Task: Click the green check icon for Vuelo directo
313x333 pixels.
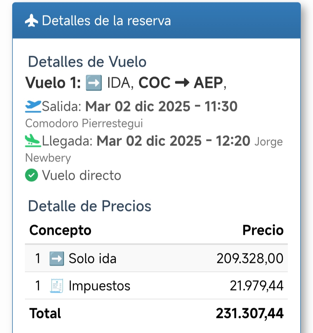Action: click(x=32, y=175)
